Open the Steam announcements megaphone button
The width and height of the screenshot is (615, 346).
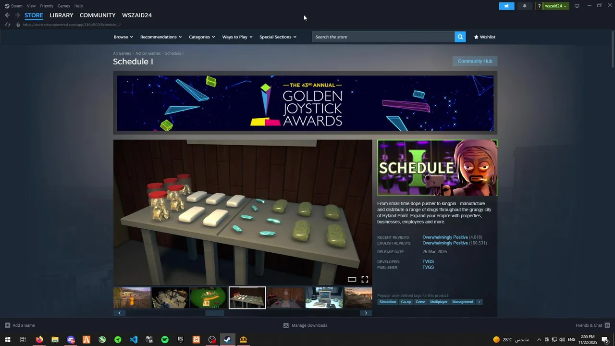pyautogui.click(x=506, y=6)
